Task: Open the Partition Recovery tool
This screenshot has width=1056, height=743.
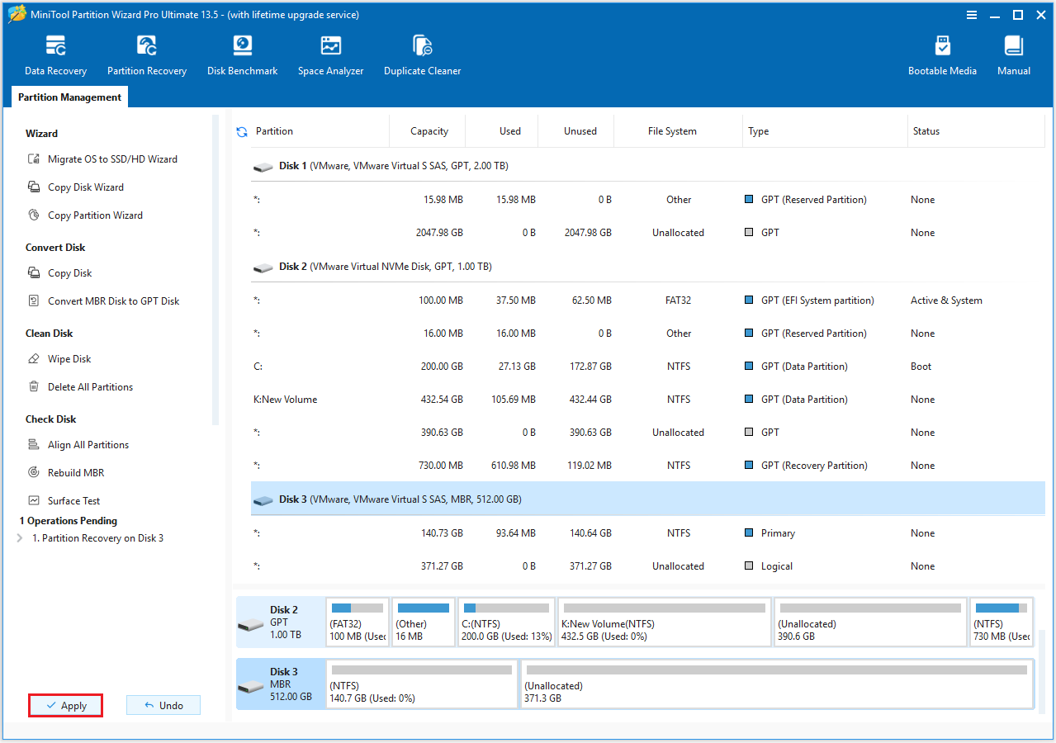Action: point(146,54)
